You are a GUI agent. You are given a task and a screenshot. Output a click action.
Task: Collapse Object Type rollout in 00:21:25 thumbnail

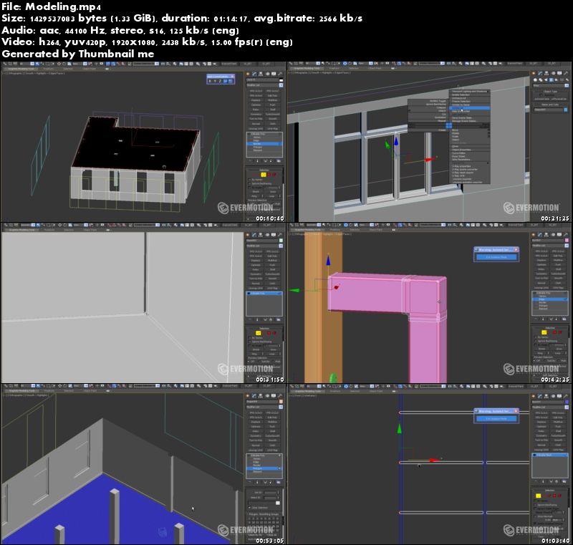coord(550,92)
